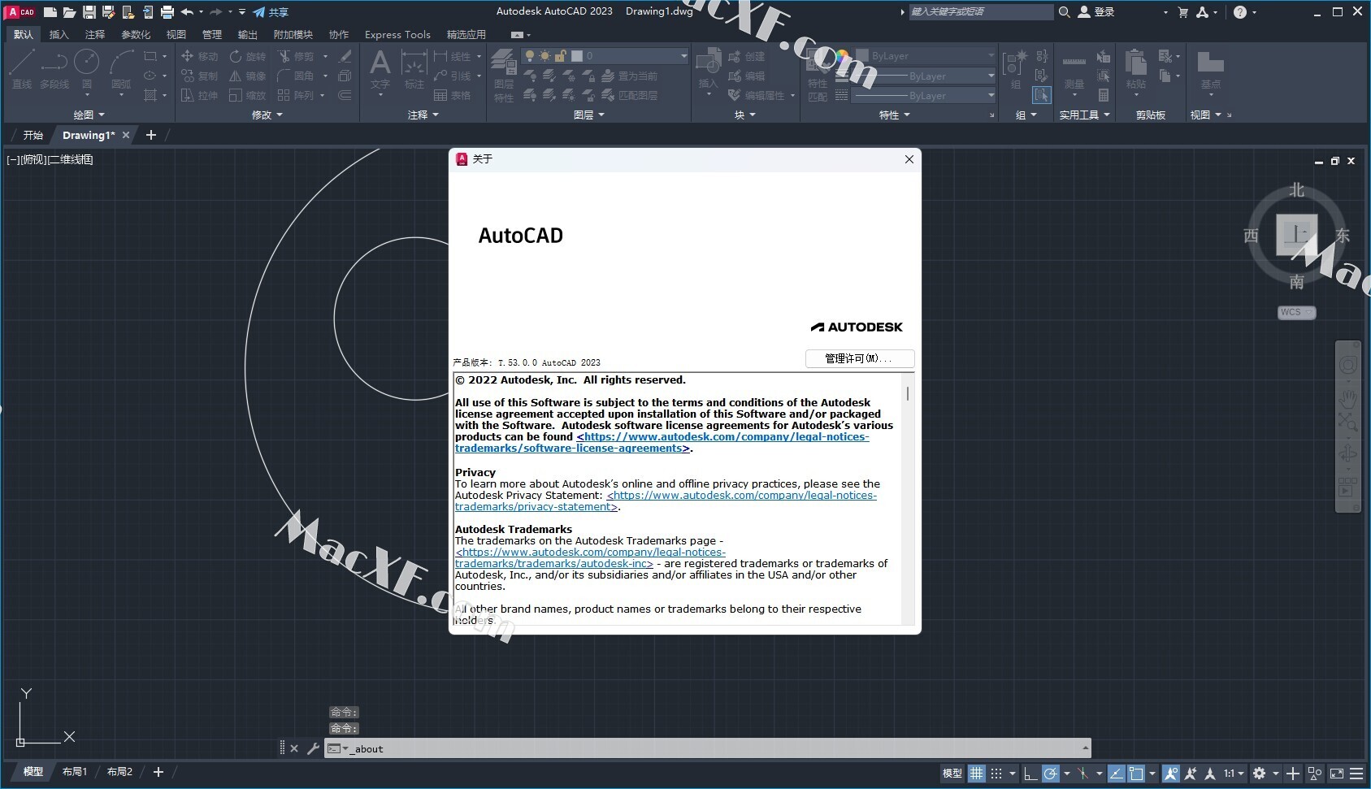Select the Dimension (标注) tool

[x=414, y=68]
